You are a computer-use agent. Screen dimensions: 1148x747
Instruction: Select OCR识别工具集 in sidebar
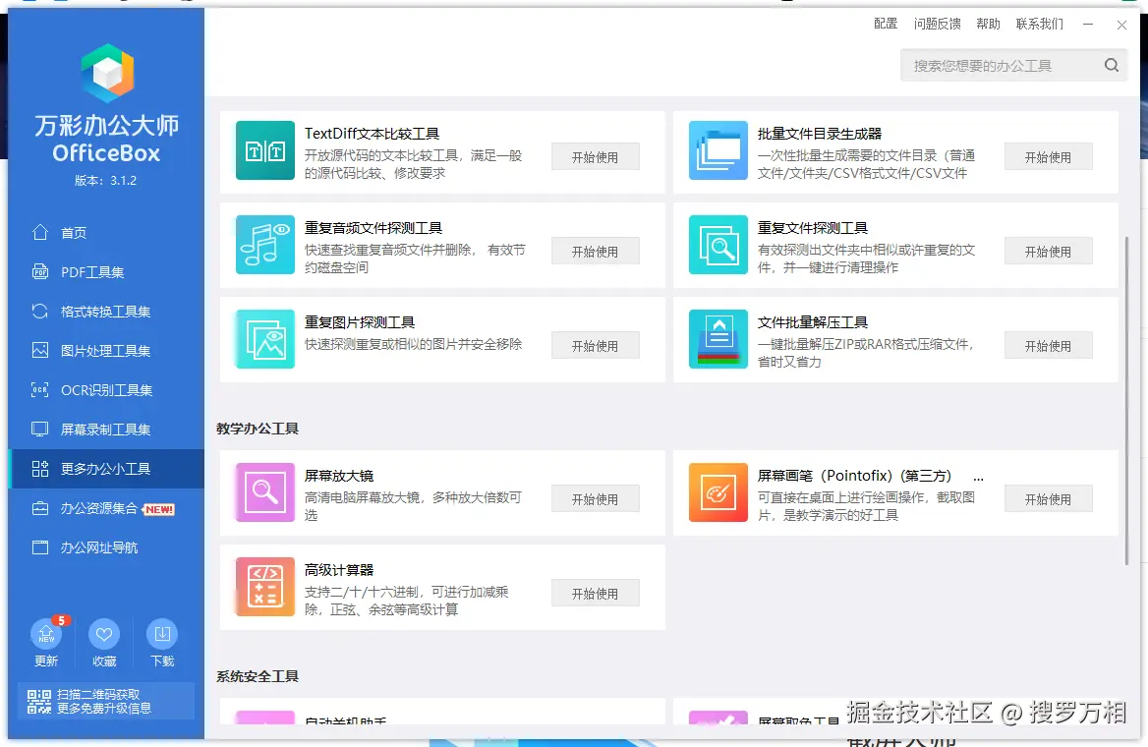pos(106,389)
